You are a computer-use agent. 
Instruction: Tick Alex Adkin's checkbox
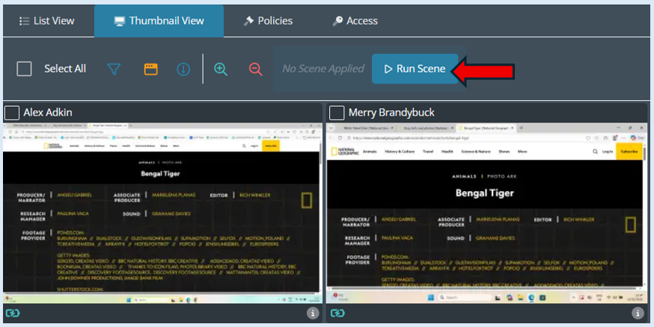(x=12, y=113)
